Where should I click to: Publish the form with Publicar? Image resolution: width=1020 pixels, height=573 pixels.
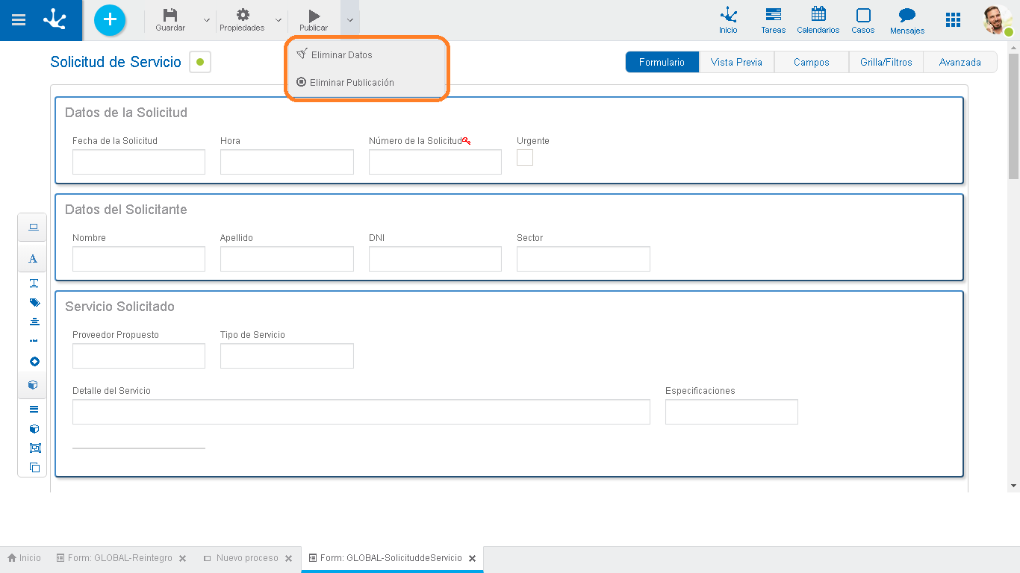pos(314,20)
